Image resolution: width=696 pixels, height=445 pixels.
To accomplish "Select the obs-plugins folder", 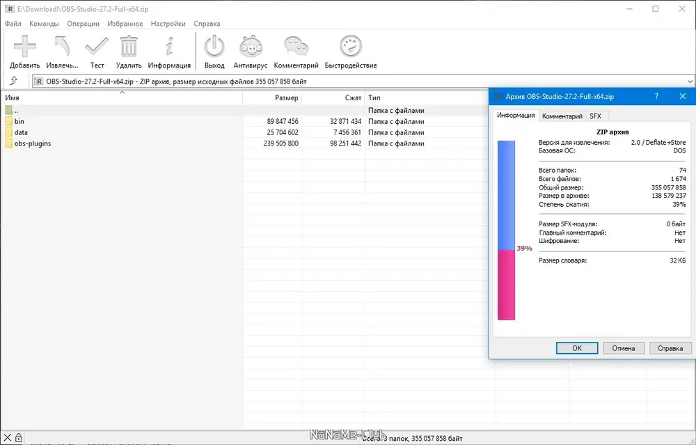I will click(x=33, y=143).
